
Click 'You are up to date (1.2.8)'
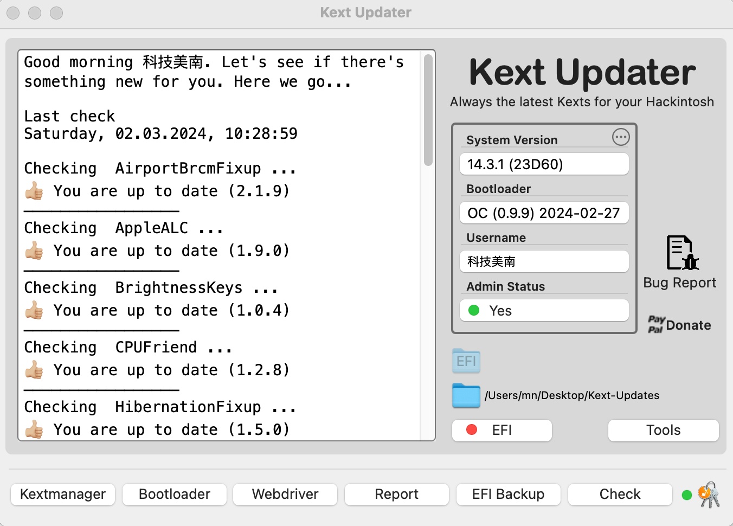[x=171, y=370]
